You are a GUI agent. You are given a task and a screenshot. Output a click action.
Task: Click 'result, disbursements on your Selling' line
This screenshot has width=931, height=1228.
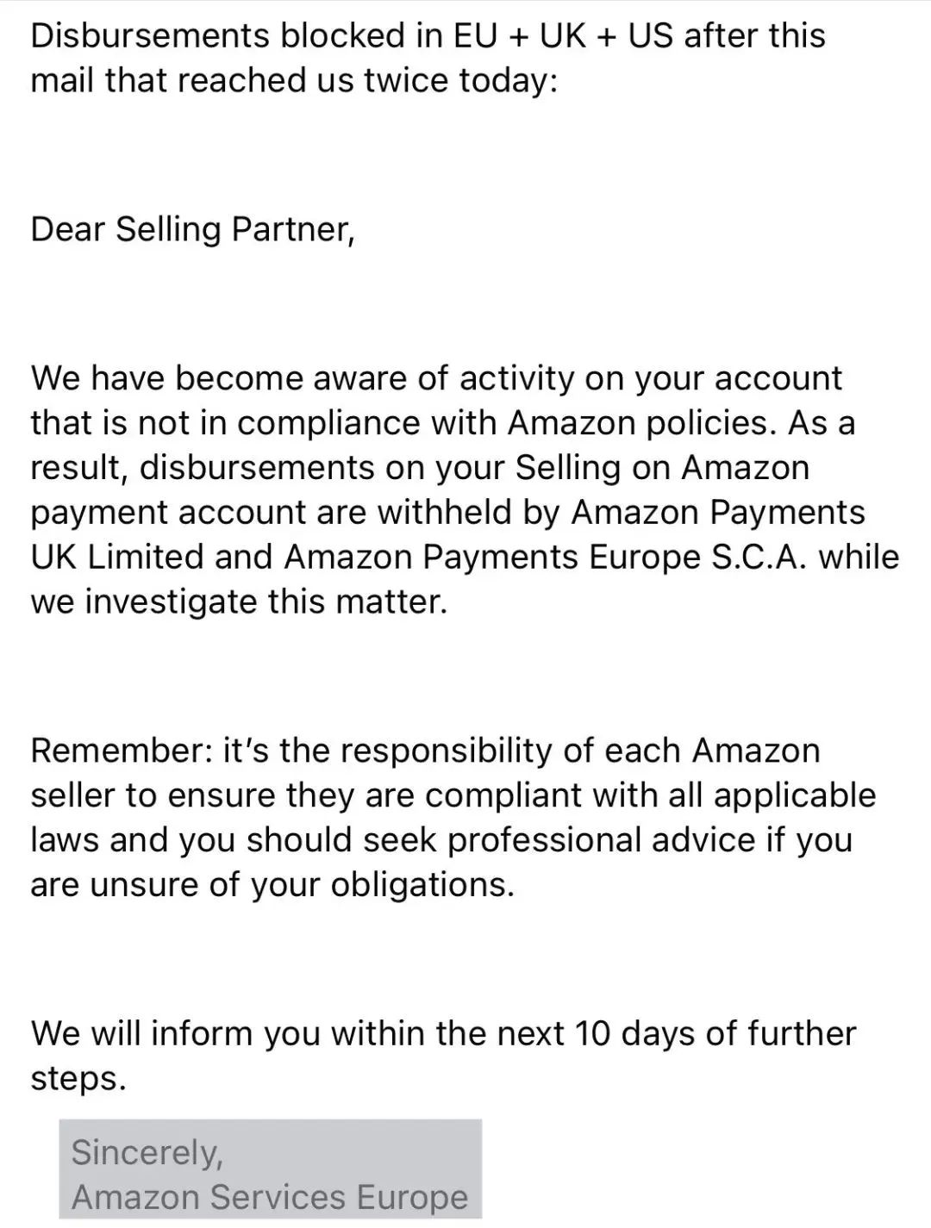pos(420,468)
